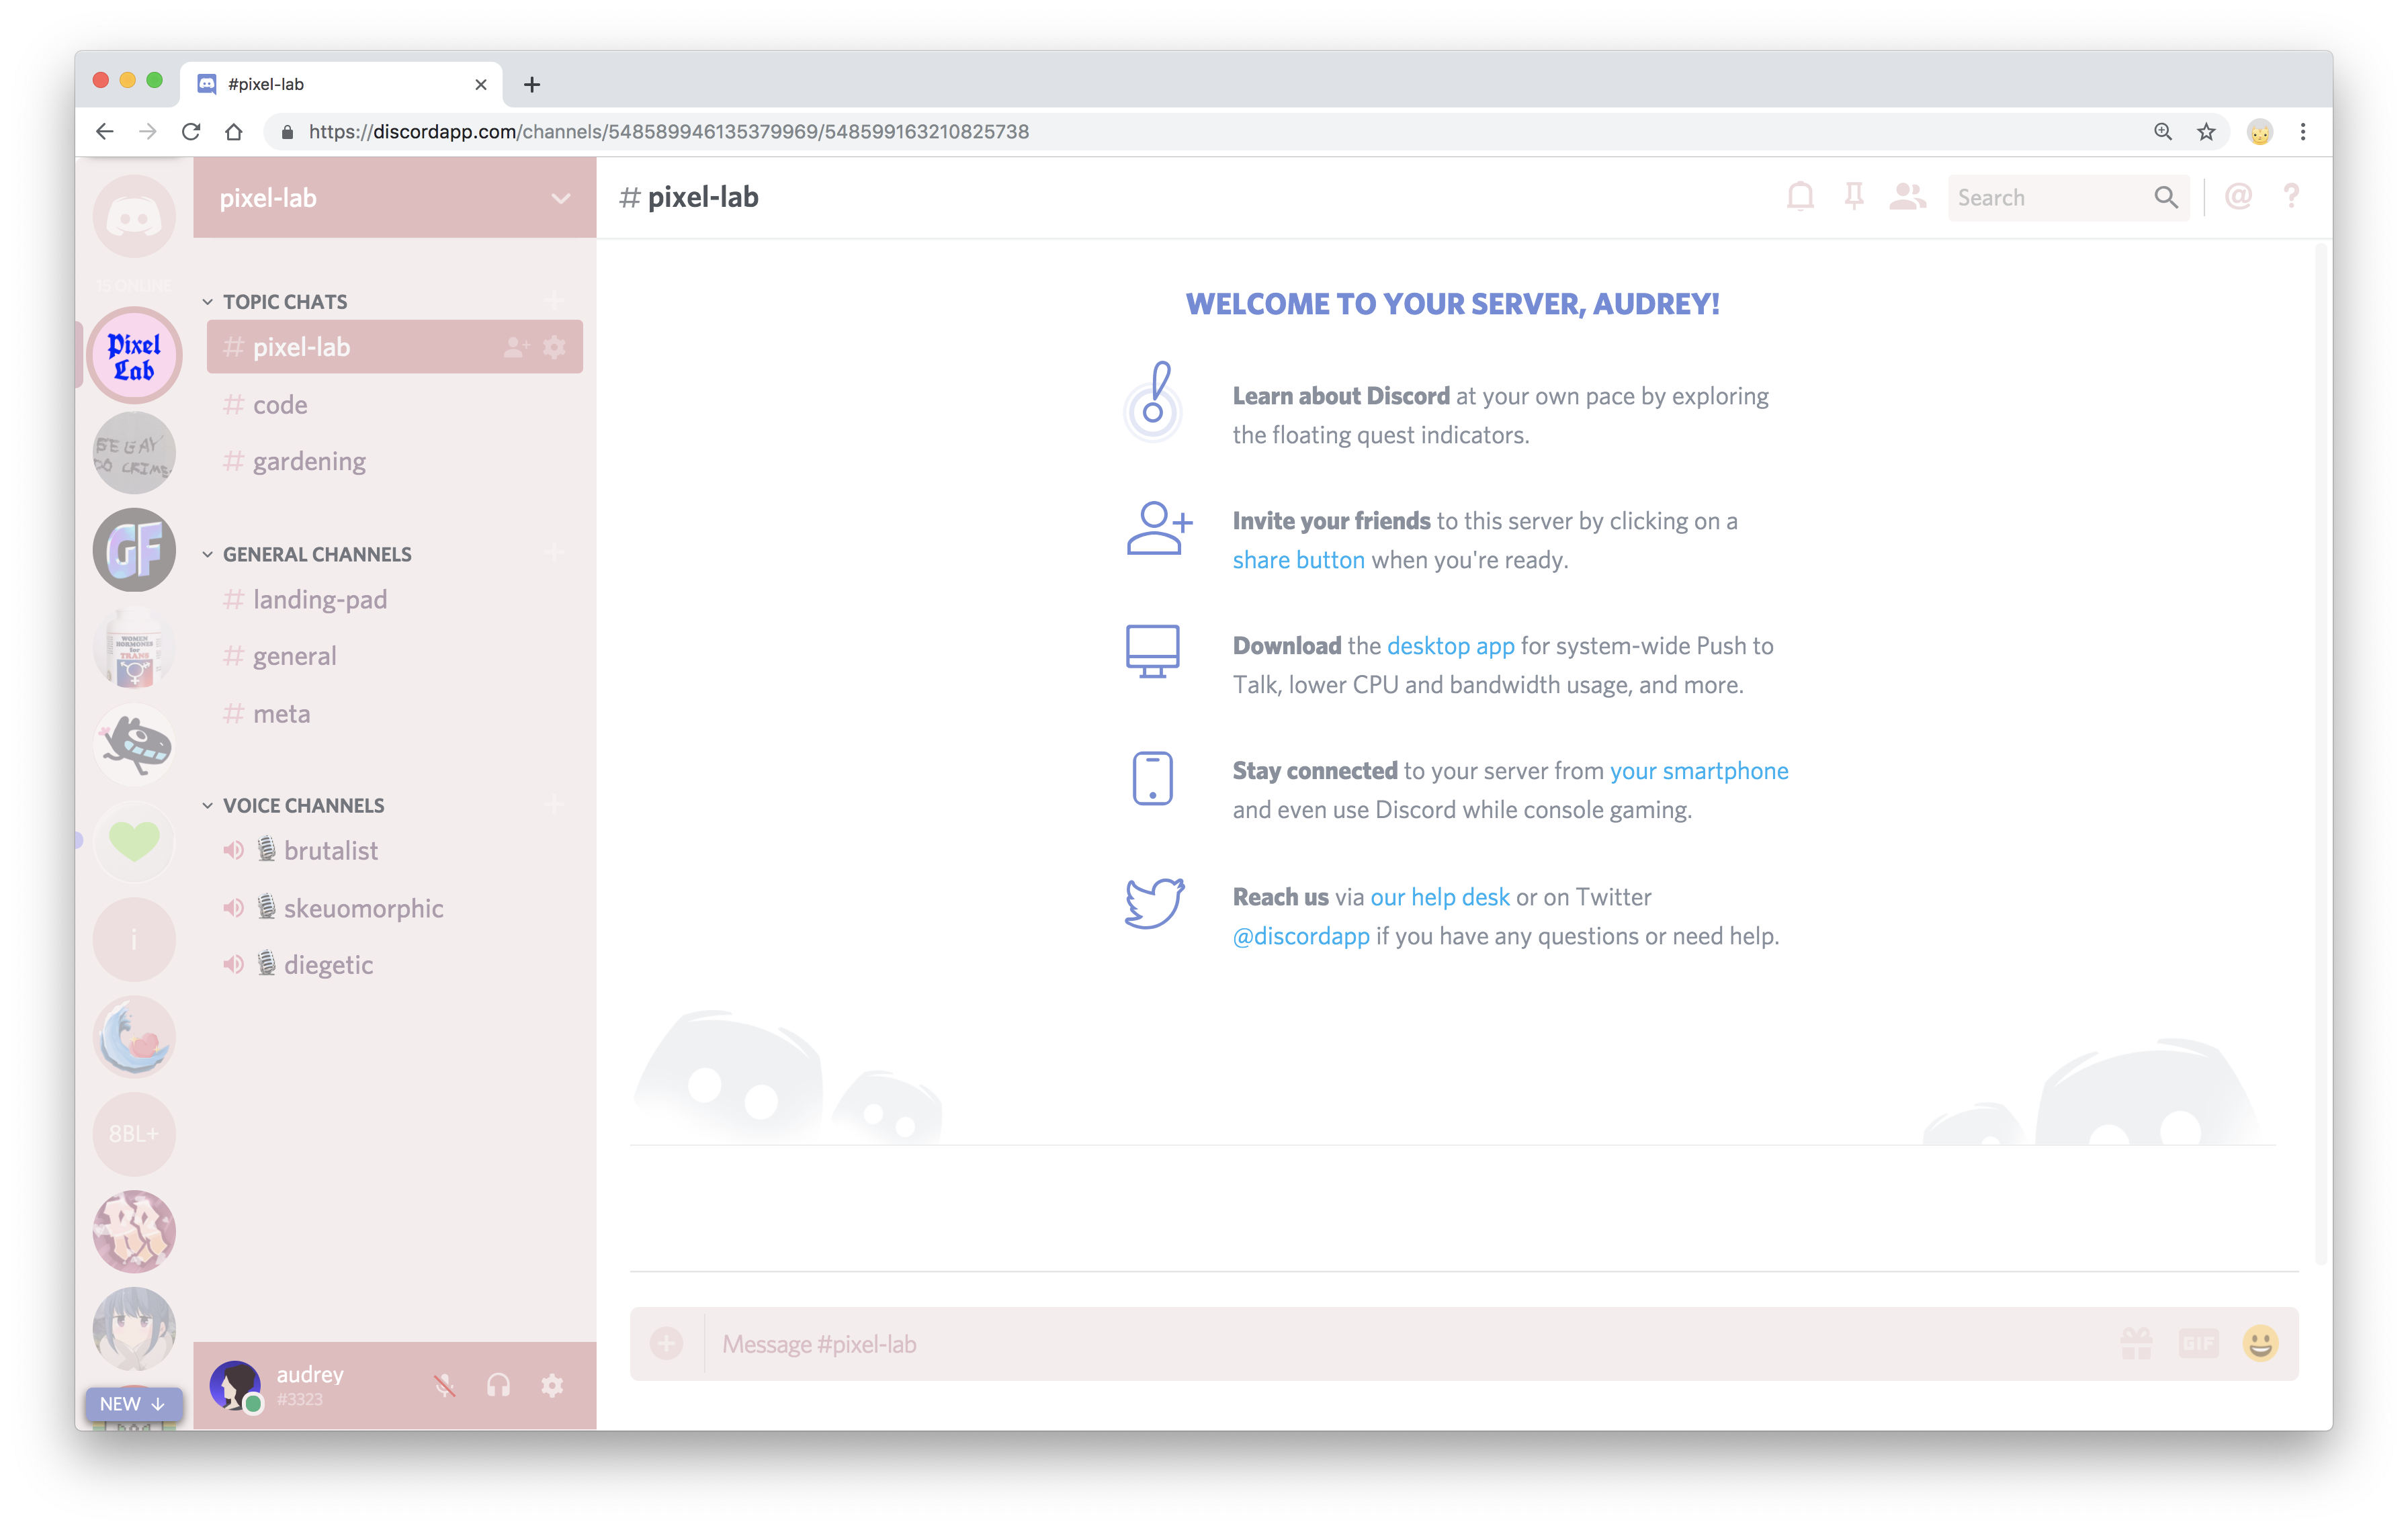Show pinned messages
The height and width of the screenshot is (1530, 2408).
tap(1854, 197)
